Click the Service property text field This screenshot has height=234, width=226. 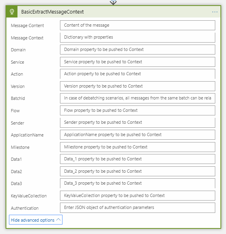(x=137, y=62)
